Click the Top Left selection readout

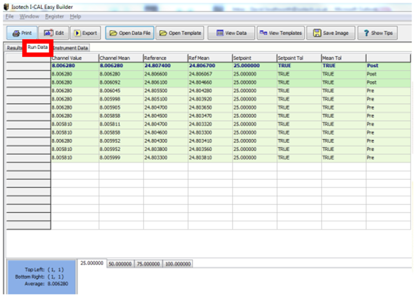(x=44, y=270)
